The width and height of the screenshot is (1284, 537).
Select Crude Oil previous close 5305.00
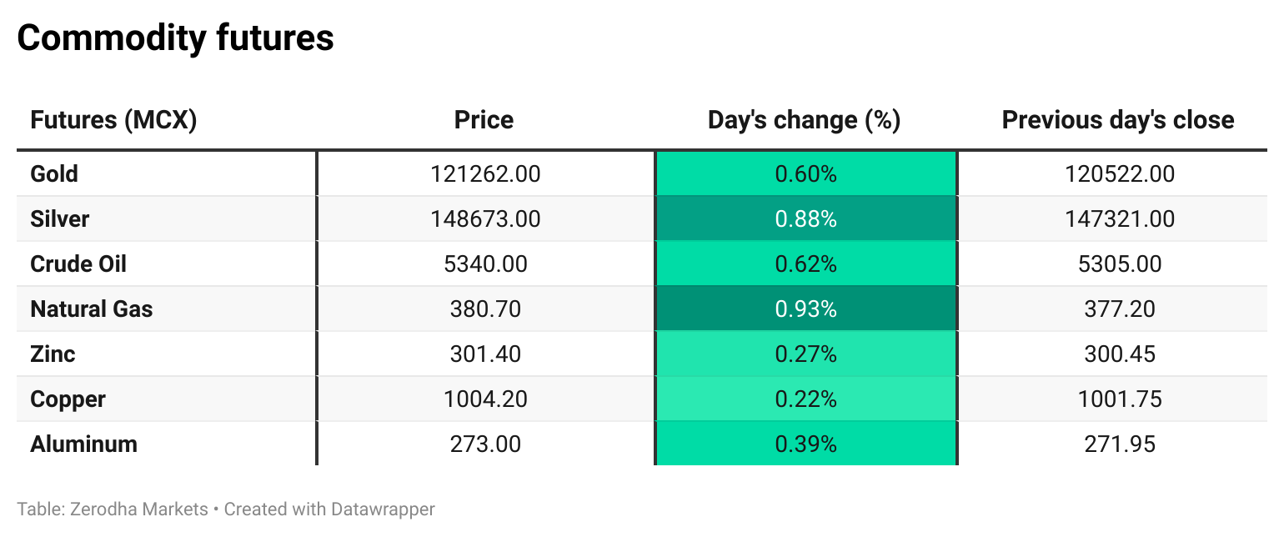pos(1117,264)
